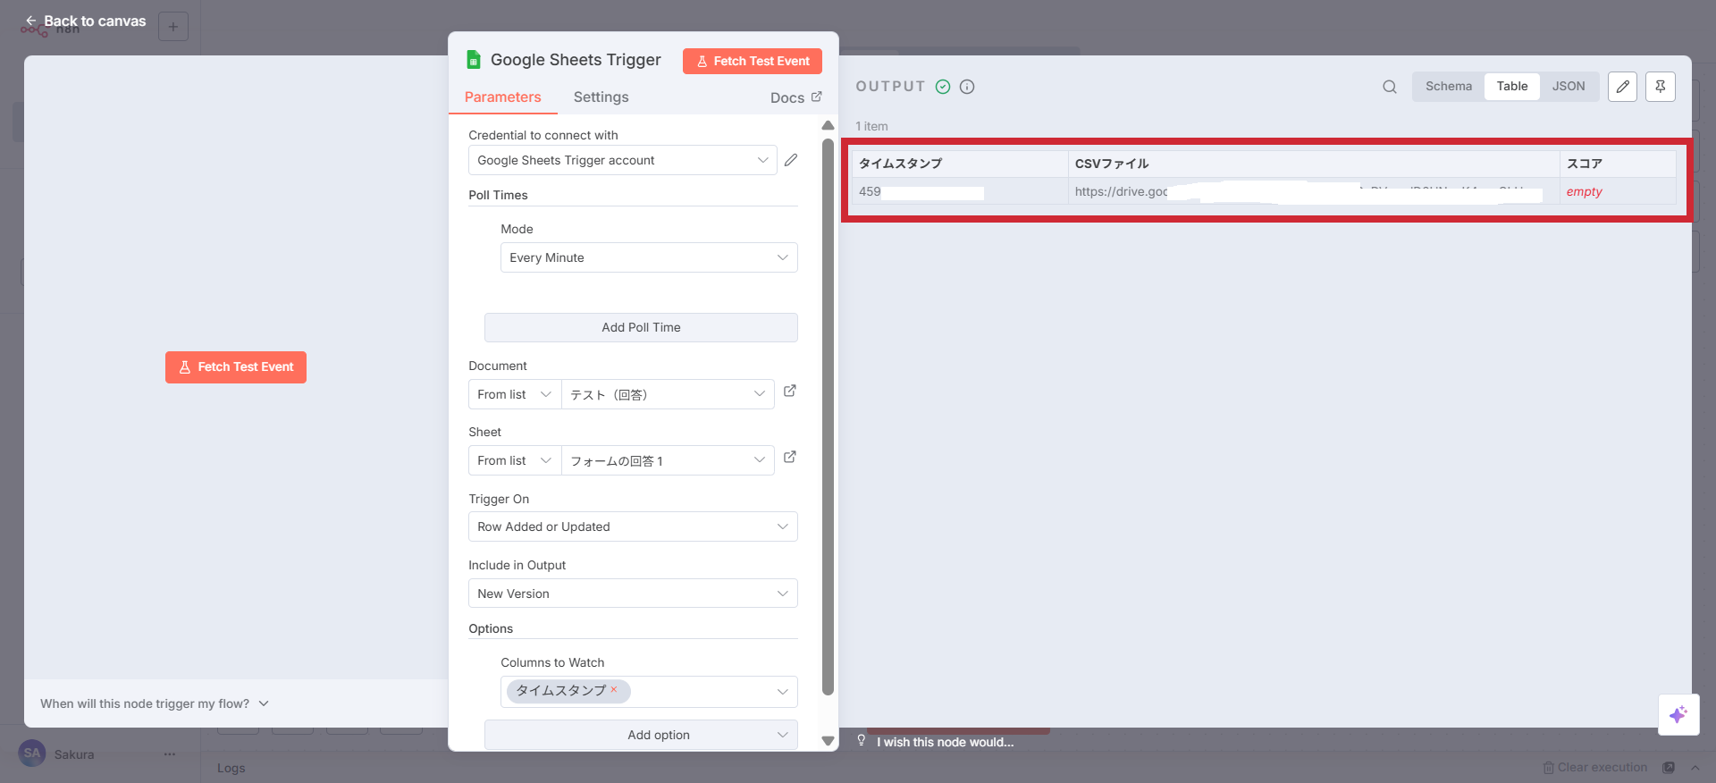Click the edit output pencil icon

1622,87
